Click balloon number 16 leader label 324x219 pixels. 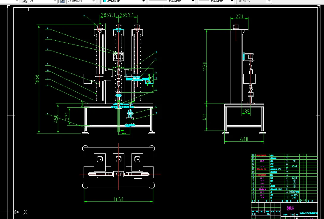point(156,113)
